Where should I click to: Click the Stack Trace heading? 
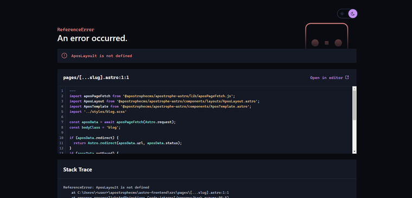pos(78,169)
